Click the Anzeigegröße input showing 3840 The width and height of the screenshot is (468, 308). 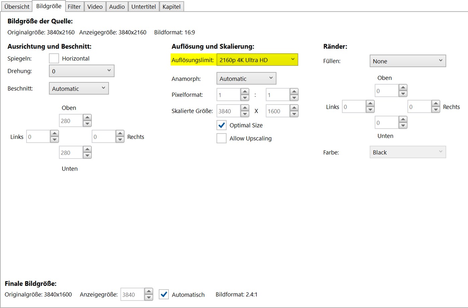(x=133, y=295)
